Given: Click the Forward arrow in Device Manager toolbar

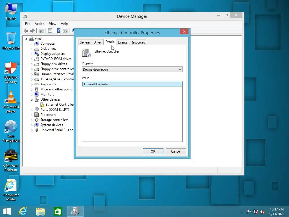Looking at the screenshot, I should point(32,31).
